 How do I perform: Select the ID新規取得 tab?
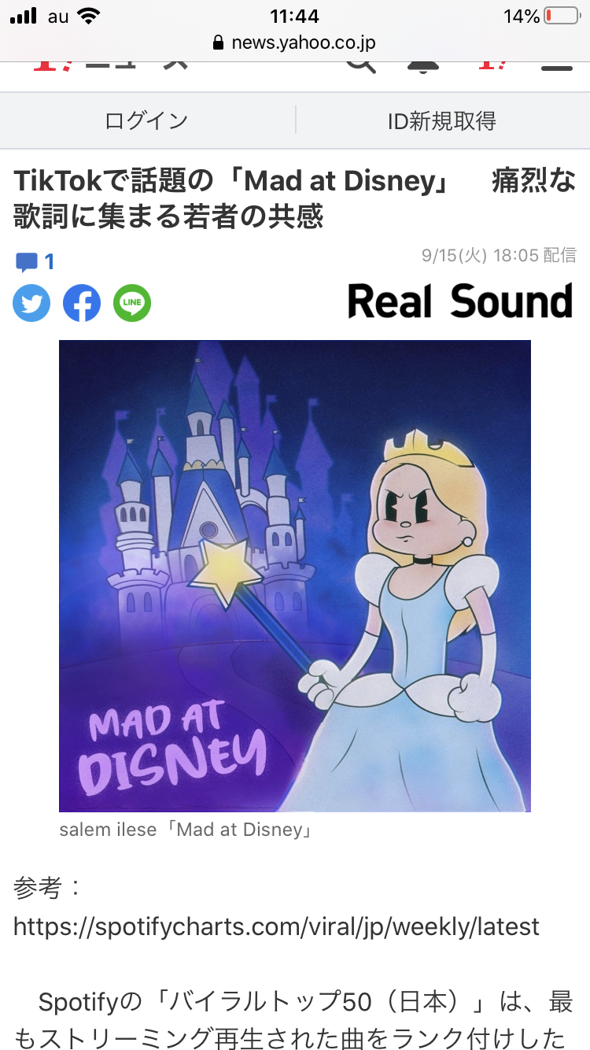pos(442,121)
